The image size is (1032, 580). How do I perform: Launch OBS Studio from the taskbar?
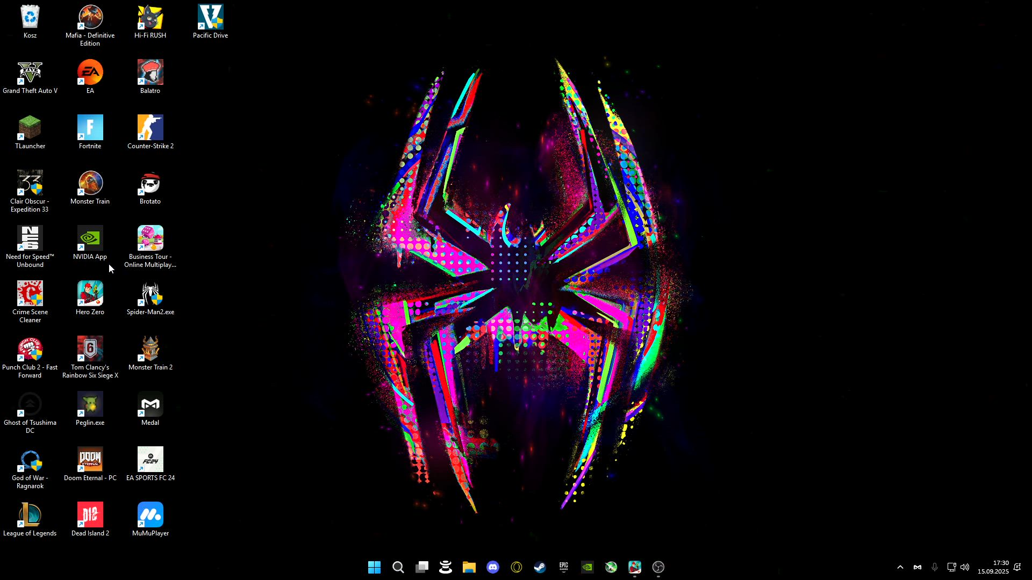click(658, 567)
